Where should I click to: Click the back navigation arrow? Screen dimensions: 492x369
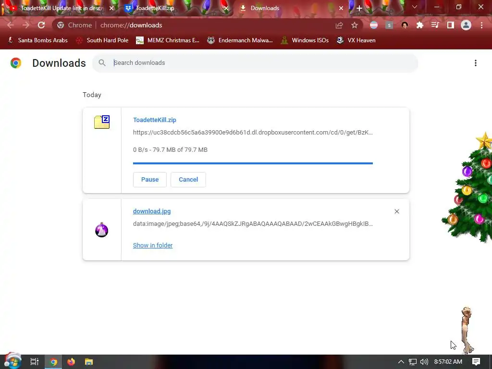tap(11, 25)
